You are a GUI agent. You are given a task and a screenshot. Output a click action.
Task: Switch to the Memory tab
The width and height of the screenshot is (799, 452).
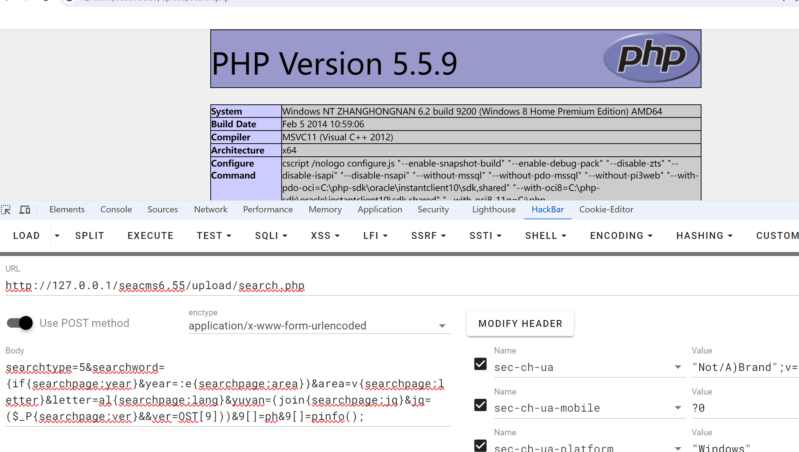[325, 209]
